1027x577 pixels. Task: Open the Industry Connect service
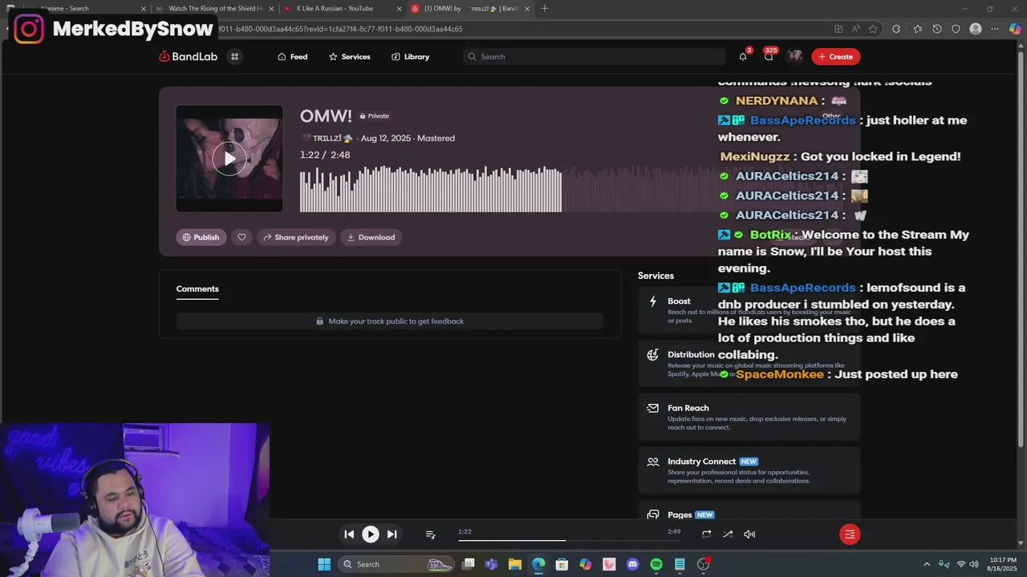click(749, 470)
